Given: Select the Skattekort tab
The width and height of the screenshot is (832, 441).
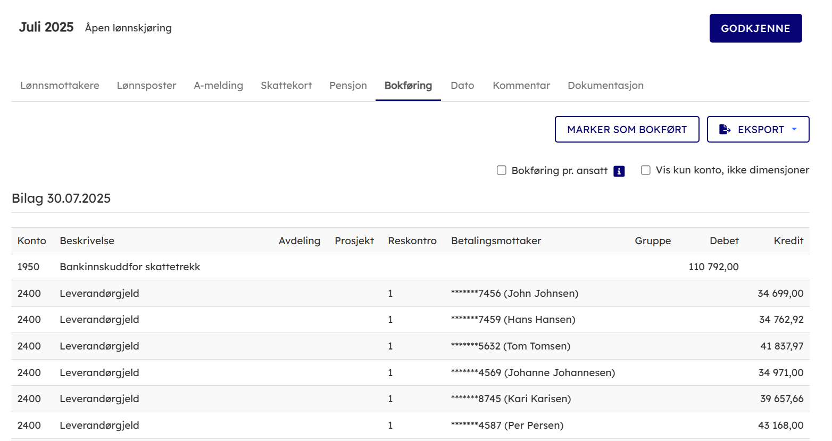Looking at the screenshot, I should (286, 85).
